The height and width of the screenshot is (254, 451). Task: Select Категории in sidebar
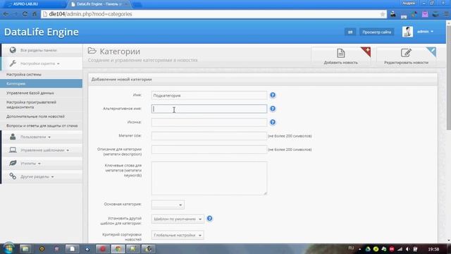[x=41, y=83]
